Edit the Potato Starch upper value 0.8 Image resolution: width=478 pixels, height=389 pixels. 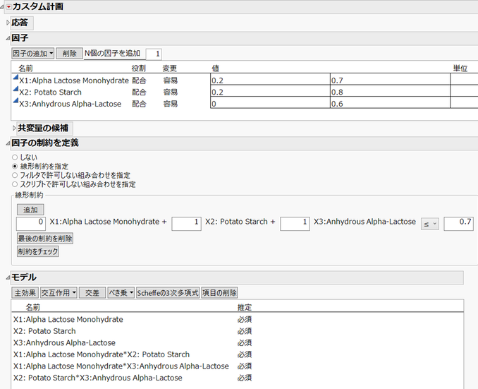pyautogui.click(x=390, y=92)
